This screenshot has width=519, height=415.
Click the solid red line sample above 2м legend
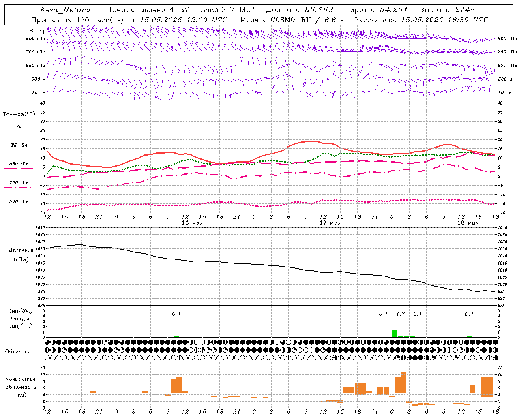pyautogui.click(x=19, y=131)
